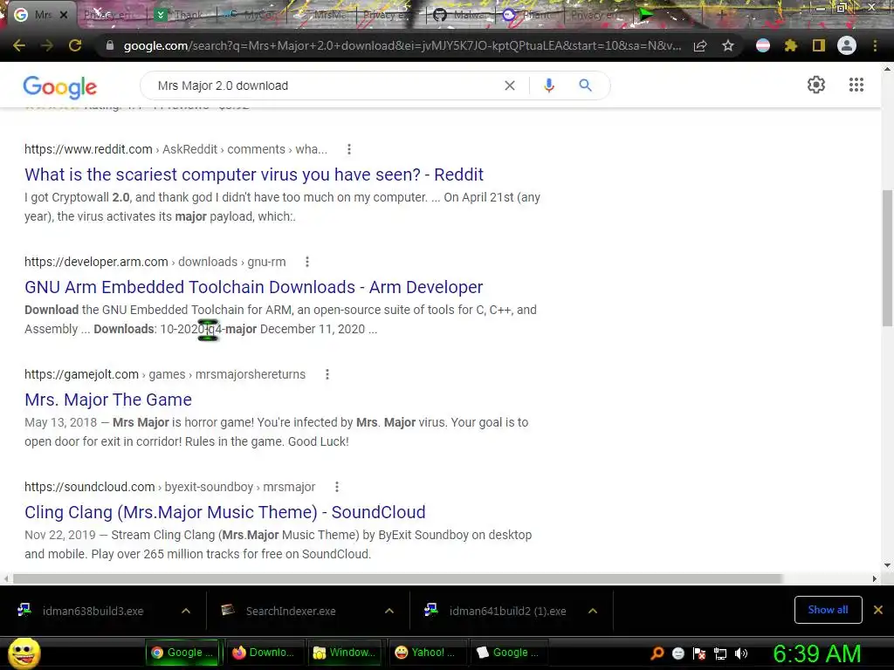Open Chrome's three-dot menu
The height and width of the screenshot is (670, 894).
pos(875,45)
